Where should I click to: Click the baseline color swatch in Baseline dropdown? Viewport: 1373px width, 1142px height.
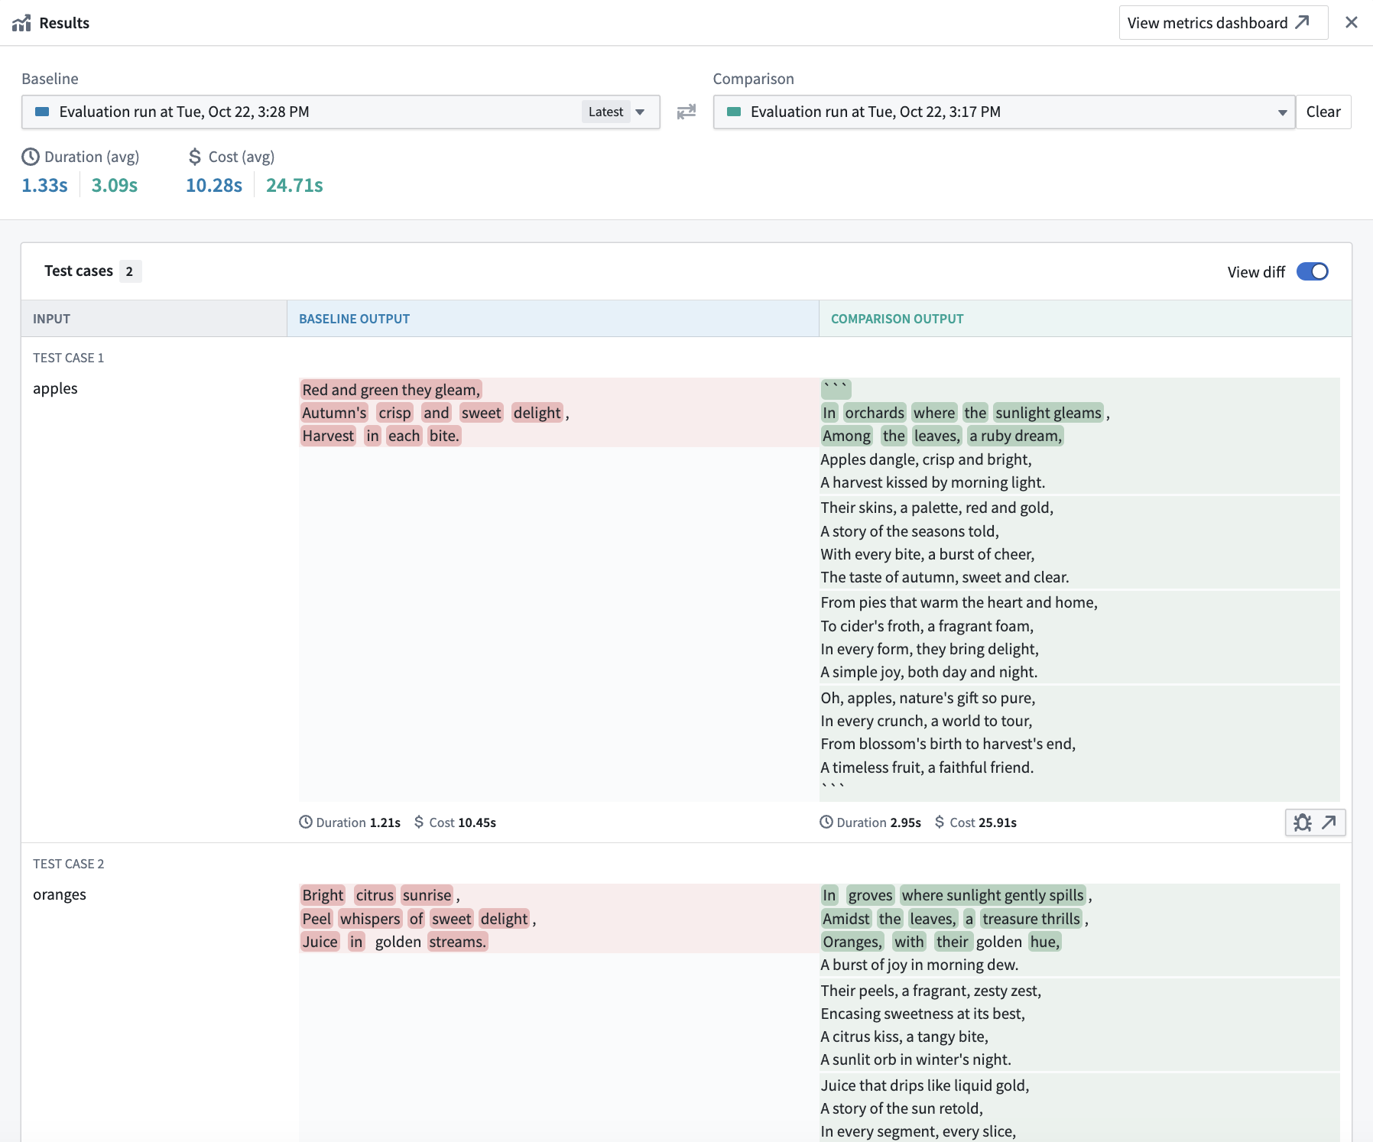(43, 112)
